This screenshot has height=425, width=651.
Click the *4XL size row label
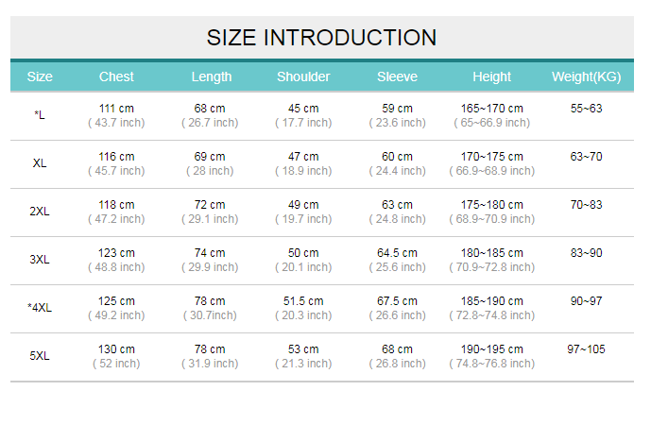click(40, 308)
